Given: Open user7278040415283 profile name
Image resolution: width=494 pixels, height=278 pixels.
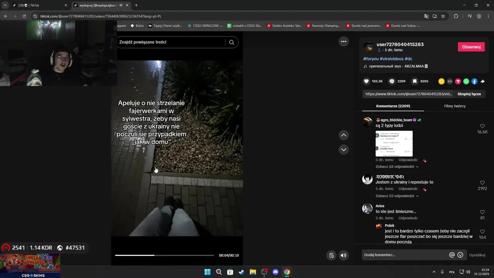Looking at the screenshot, I should click(x=400, y=44).
